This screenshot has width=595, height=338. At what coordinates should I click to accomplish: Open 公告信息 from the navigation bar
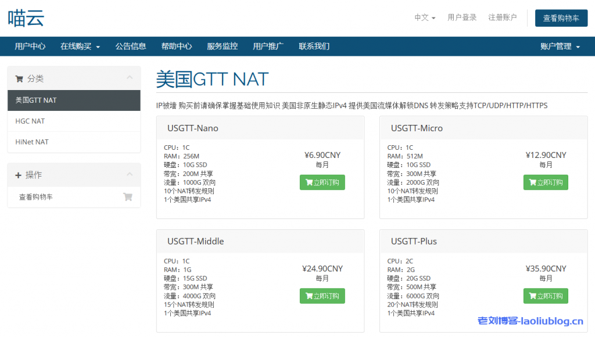[x=131, y=46]
